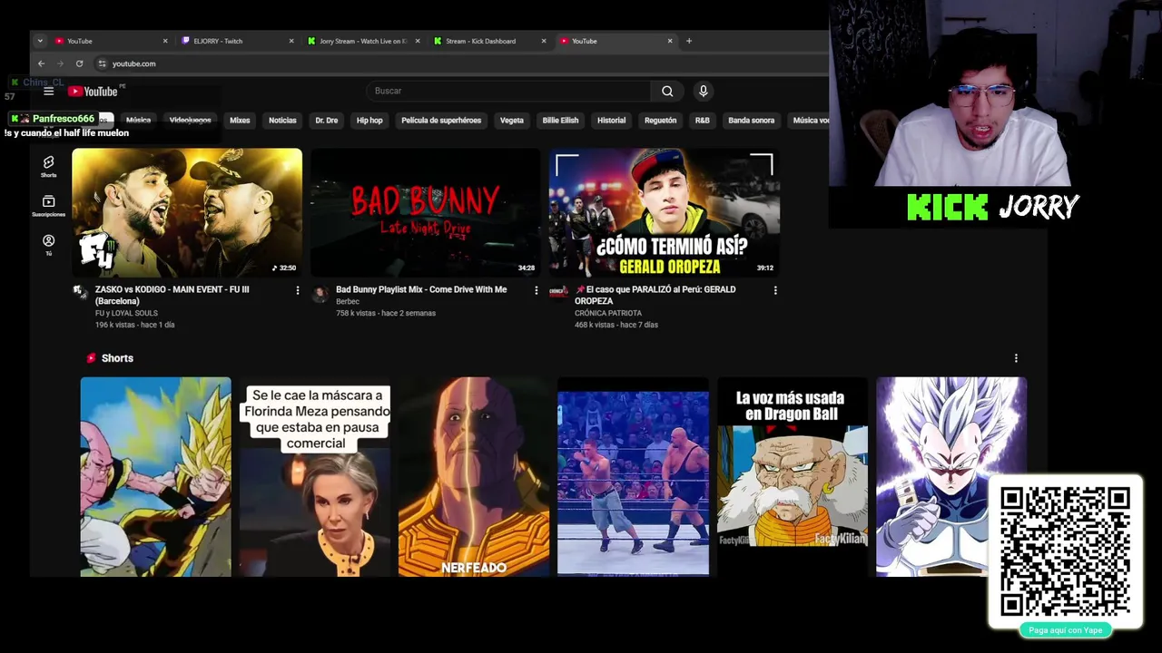The width and height of the screenshot is (1162, 653).
Task: Select the Mixes filter chip
Action: [x=240, y=120]
